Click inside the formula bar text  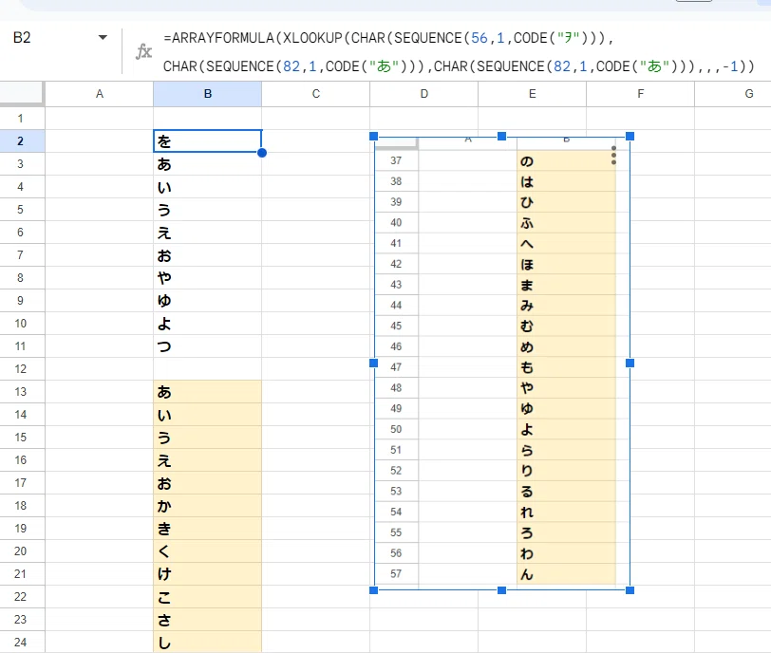tap(459, 52)
